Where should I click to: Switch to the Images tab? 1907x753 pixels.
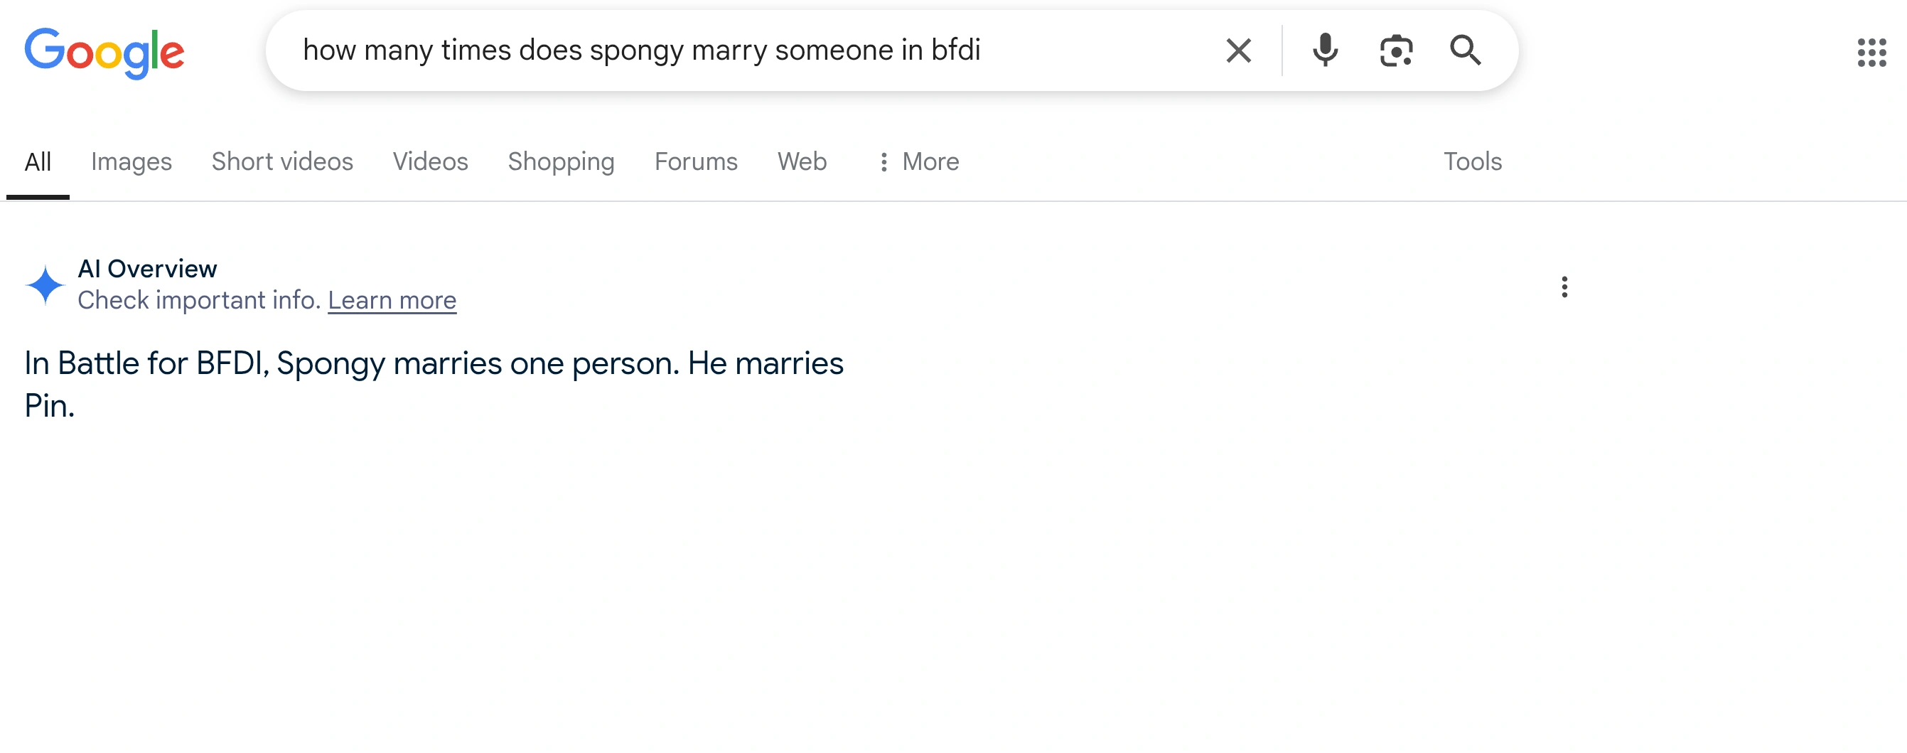pos(131,161)
